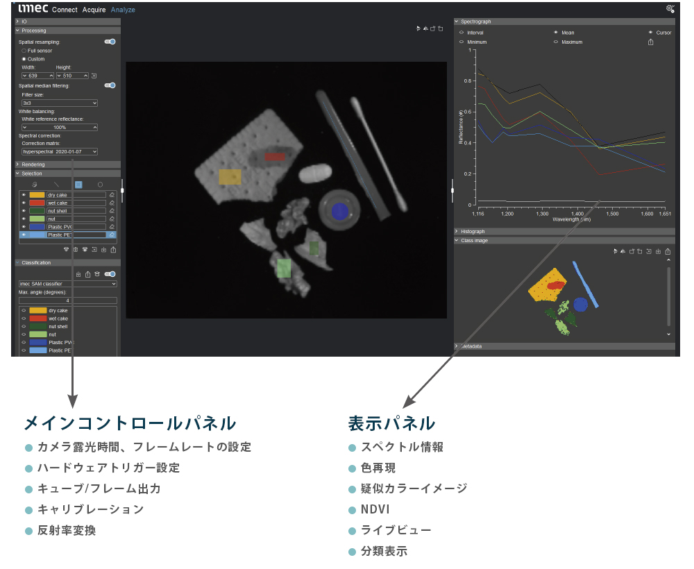Viewport: 694px width, 569px height.
Task: Click the download icon in Class image toolbar
Action: pos(658,251)
